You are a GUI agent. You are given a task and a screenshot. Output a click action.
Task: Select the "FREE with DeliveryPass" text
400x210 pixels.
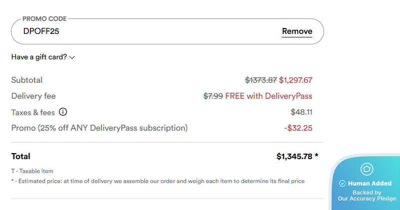269,96
